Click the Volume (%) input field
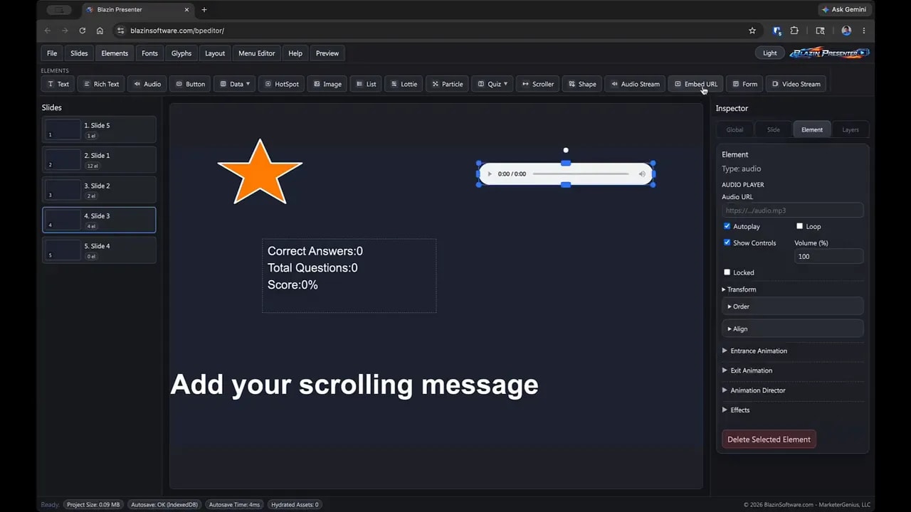The image size is (911, 512). [828, 256]
